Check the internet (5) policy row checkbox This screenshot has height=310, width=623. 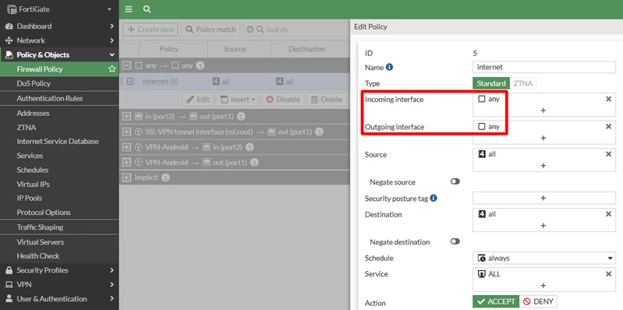pos(130,82)
